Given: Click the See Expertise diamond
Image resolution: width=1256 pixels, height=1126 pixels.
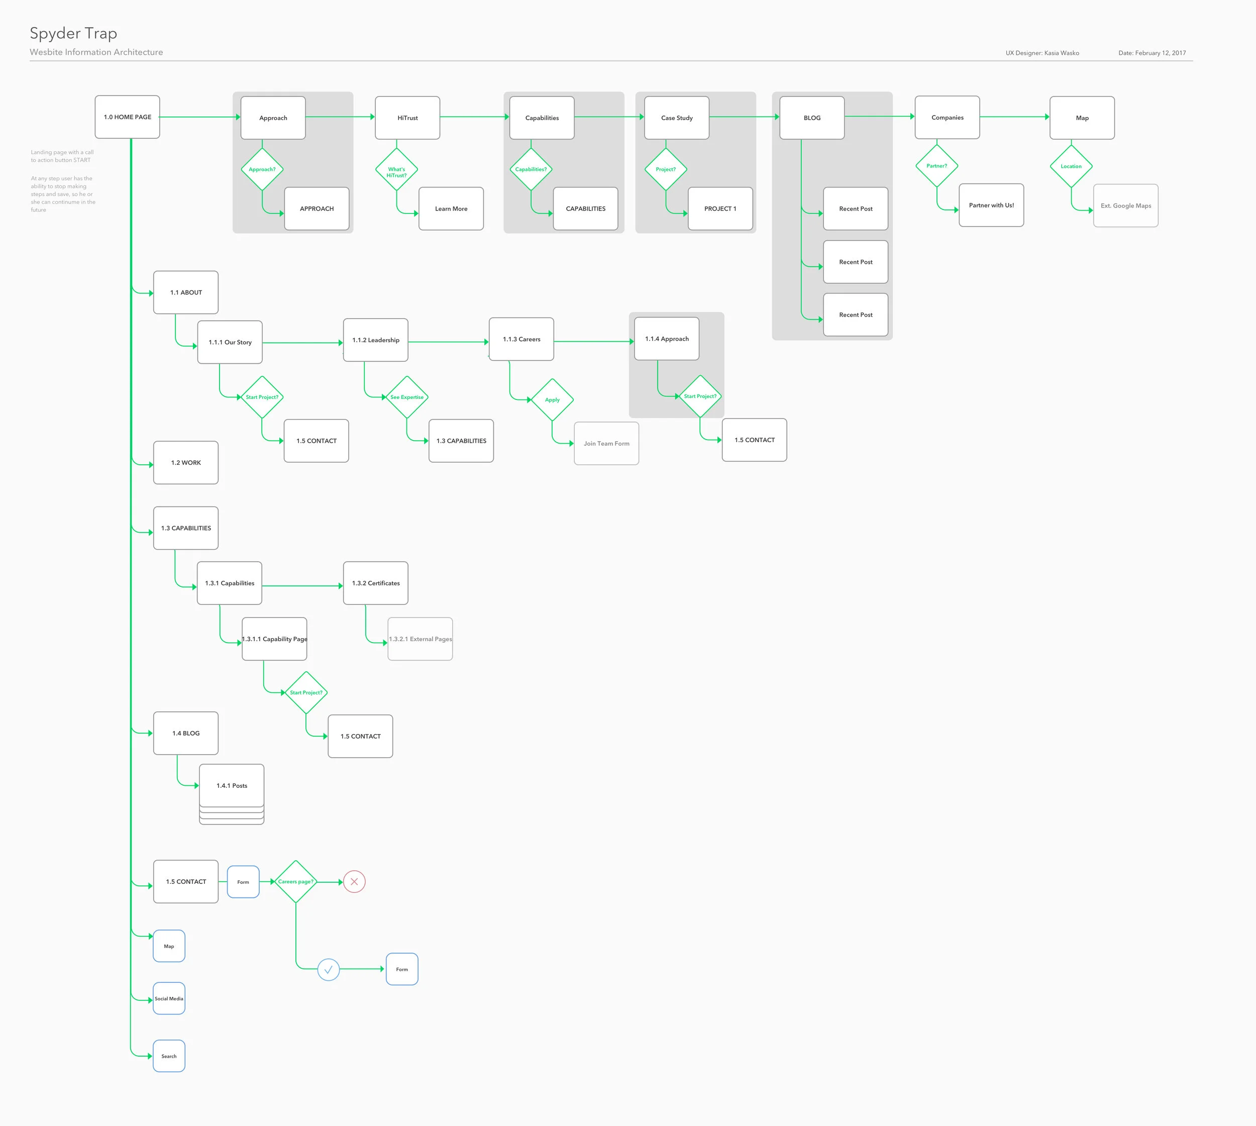Looking at the screenshot, I should [x=406, y=397].
